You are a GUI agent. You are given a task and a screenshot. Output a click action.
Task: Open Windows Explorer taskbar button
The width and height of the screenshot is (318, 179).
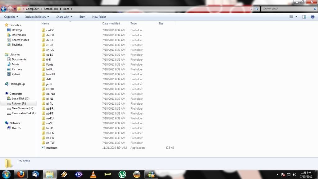tap(50, 174)
